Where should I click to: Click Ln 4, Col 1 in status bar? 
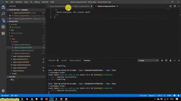[143, 95]
